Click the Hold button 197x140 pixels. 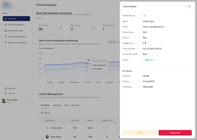click(140, 133)
